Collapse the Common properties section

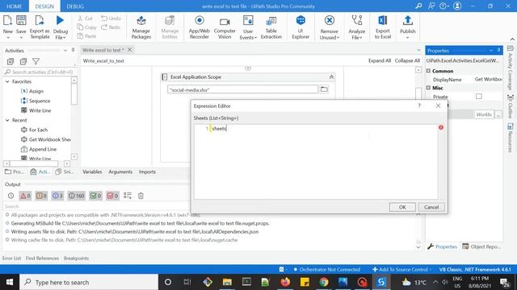(x=428, y=71)
